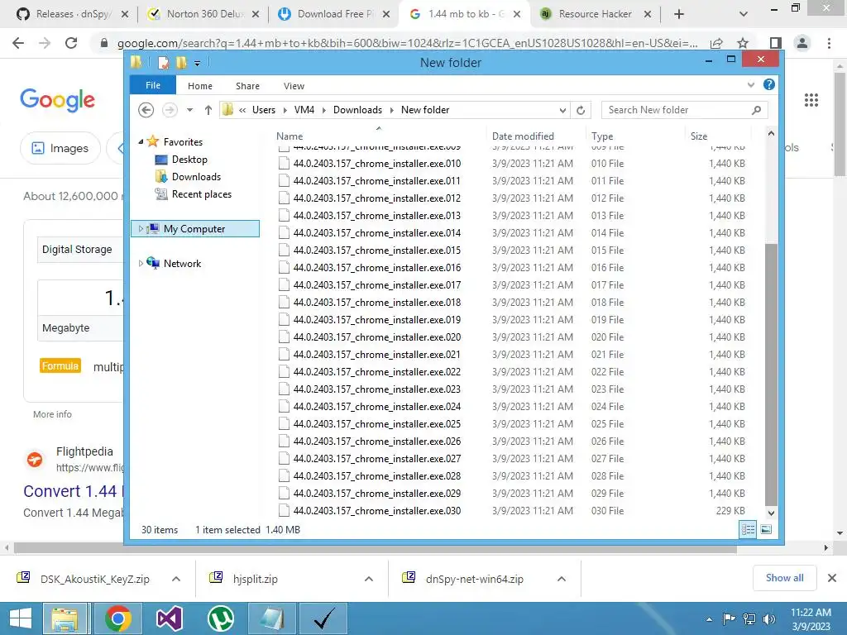This screenshot has width=847, height=635.
Task: Click the Google logo
Action: coord(57,100)
